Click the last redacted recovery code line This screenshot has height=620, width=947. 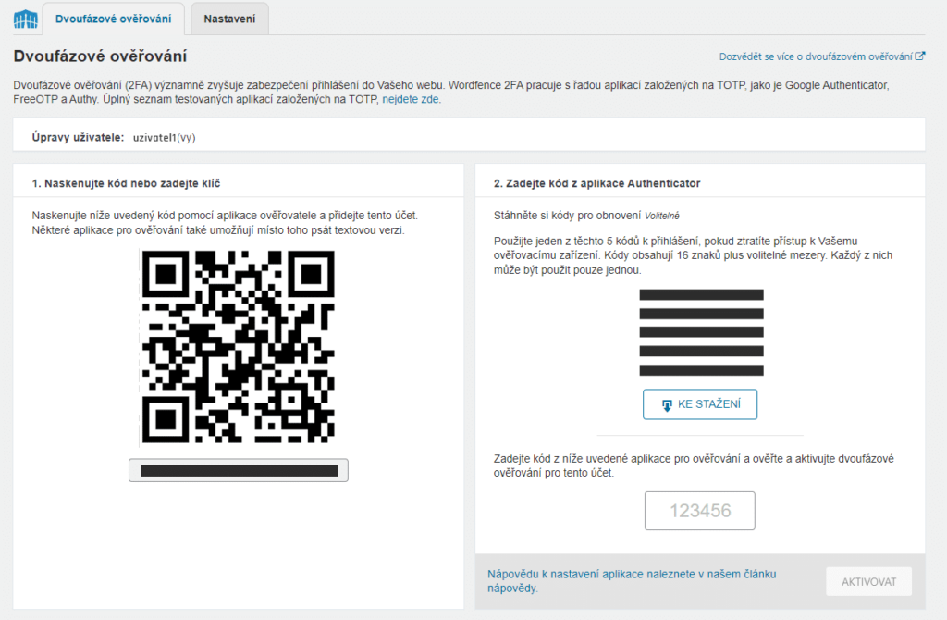coord(701,370)
